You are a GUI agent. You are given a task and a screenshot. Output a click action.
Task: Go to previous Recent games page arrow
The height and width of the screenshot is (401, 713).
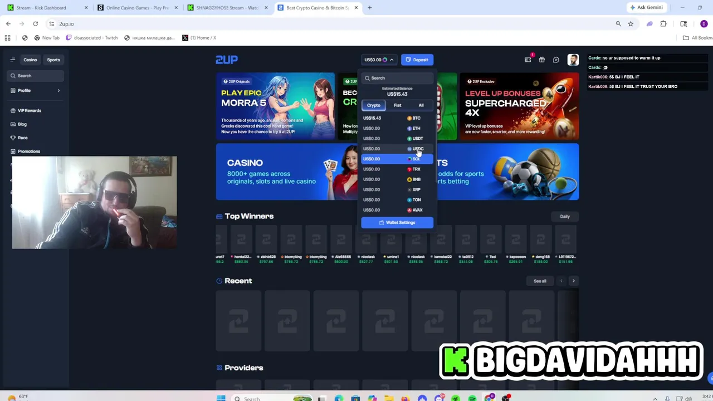pos(561,281)
